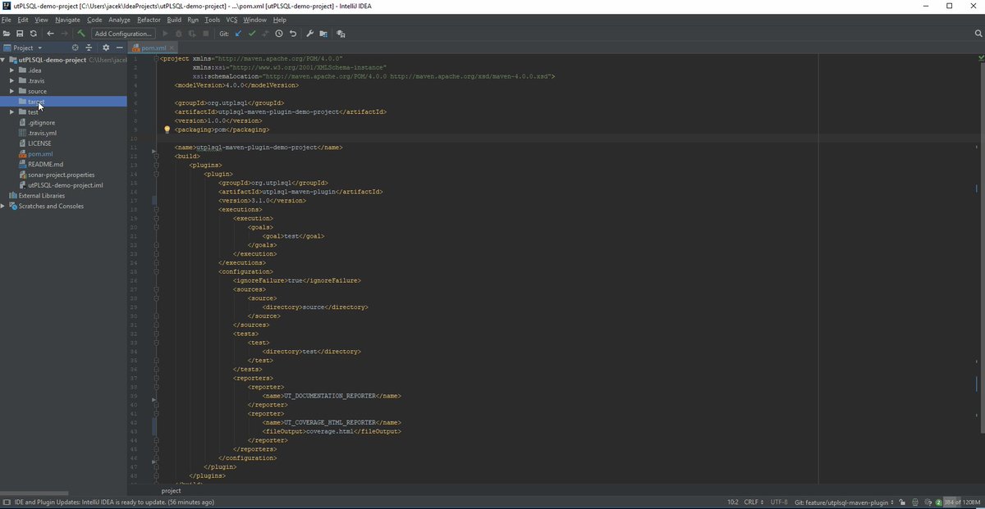985x509 pixels.
Task: Open event log notifications badge in status bar
Action: (x=938, y=502)
